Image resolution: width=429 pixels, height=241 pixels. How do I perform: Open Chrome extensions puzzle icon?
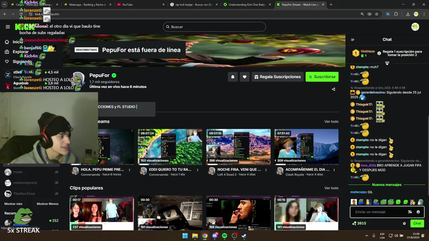click(x=396, y=14)
